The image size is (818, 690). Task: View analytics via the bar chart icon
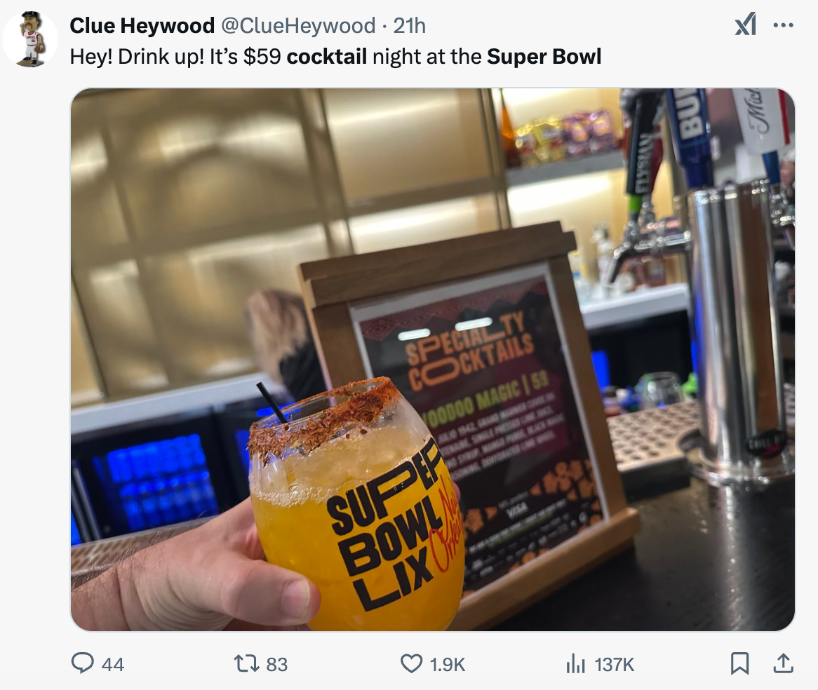[575, 664]
